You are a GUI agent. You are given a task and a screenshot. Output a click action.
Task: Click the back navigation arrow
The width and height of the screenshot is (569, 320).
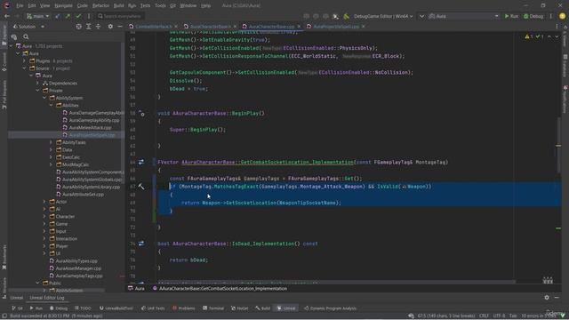coord(7,16)
